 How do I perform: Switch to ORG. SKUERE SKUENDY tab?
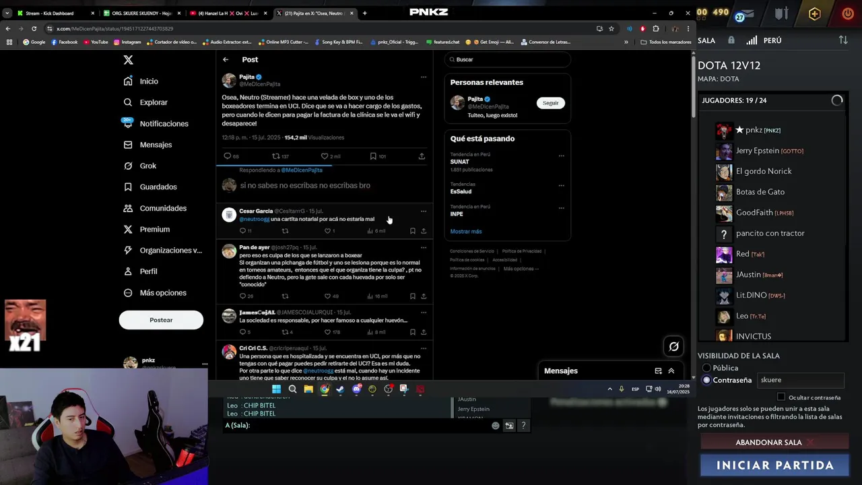pos(140,13)
